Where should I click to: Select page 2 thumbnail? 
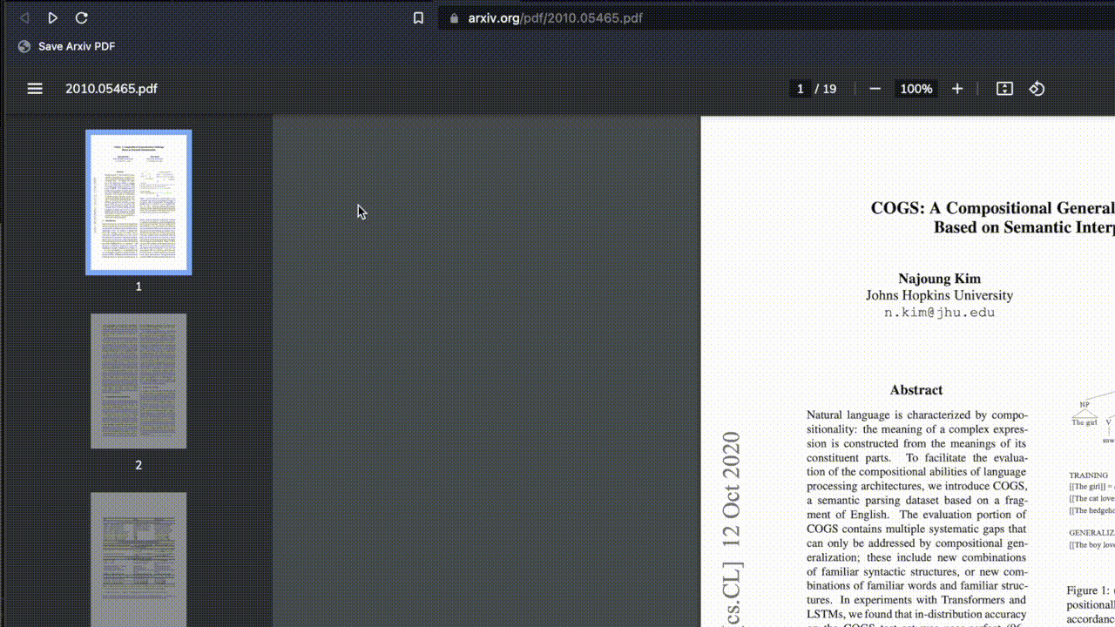(139, 381)
